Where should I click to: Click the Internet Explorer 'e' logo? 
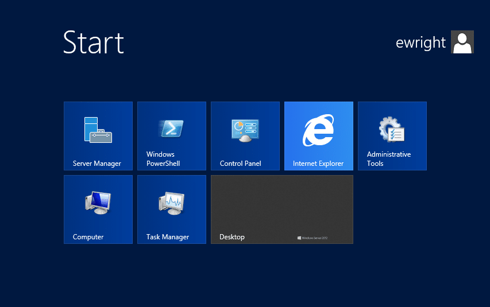(318, 130)
